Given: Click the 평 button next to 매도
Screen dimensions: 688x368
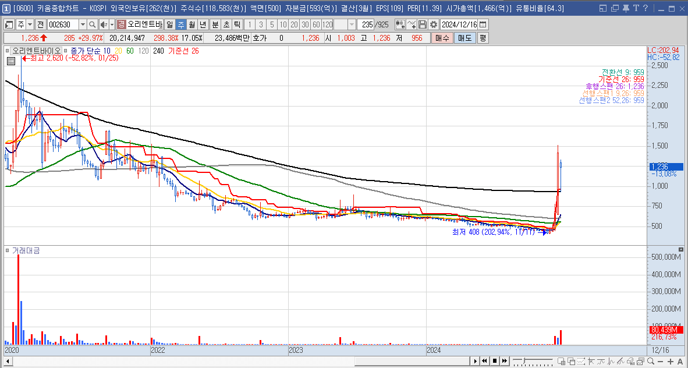Looking at the screenshot, I should [483, 38].
